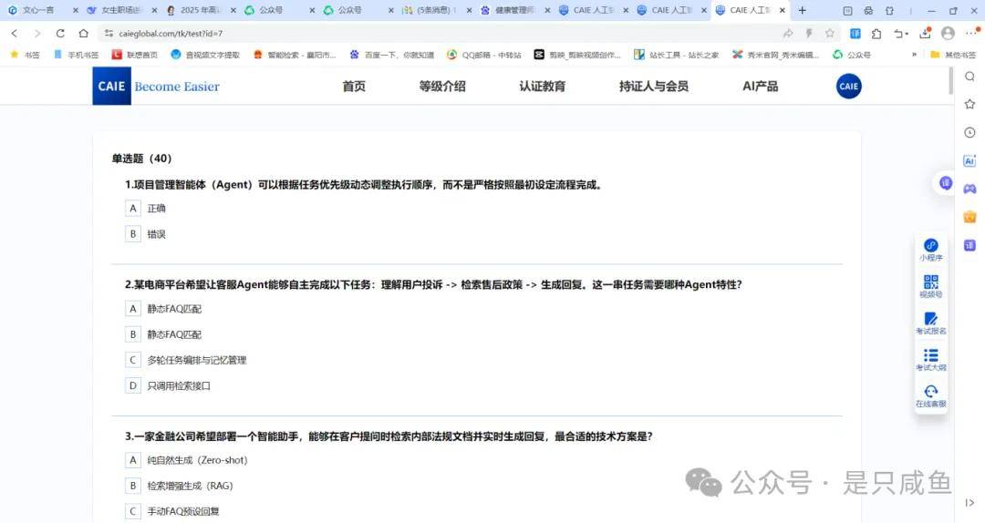
Task: Open the sidebar search magnifier icon
Action: 969,77
